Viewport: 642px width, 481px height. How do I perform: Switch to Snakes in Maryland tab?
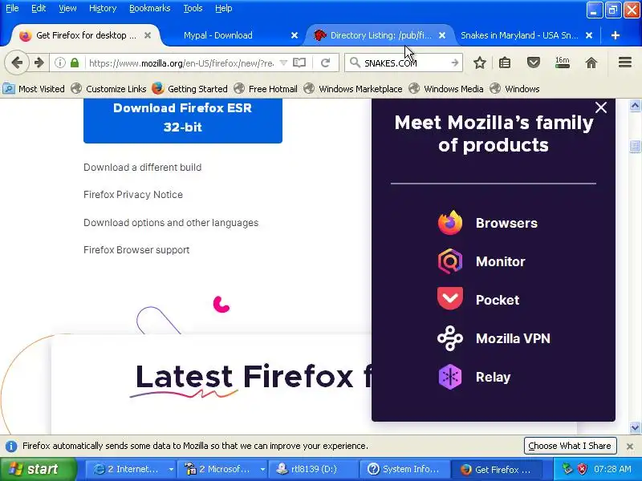click(519, 35)
